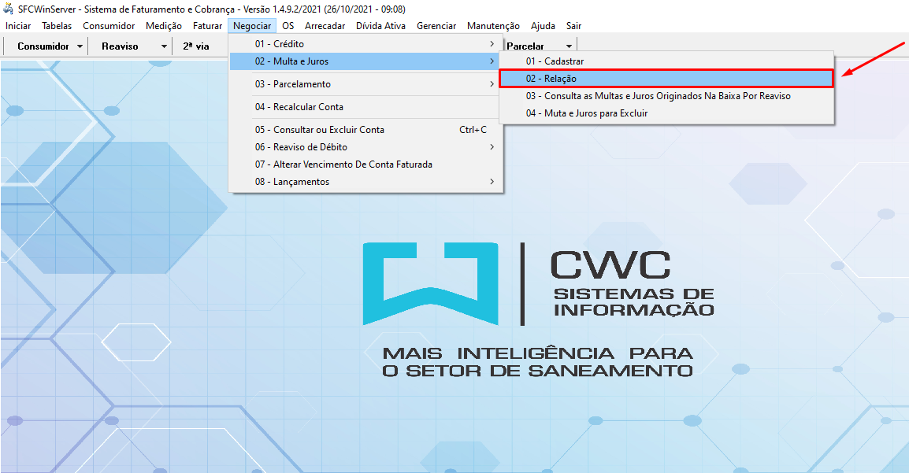
Task: Expand the Parcelar toolbar dropdown arrow
Action: (569, 46)
